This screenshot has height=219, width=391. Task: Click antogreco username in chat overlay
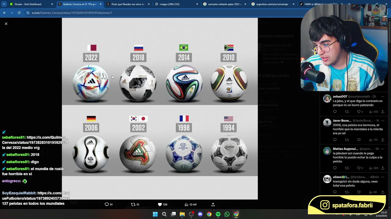pyautogui.click(x=12, y=181)
